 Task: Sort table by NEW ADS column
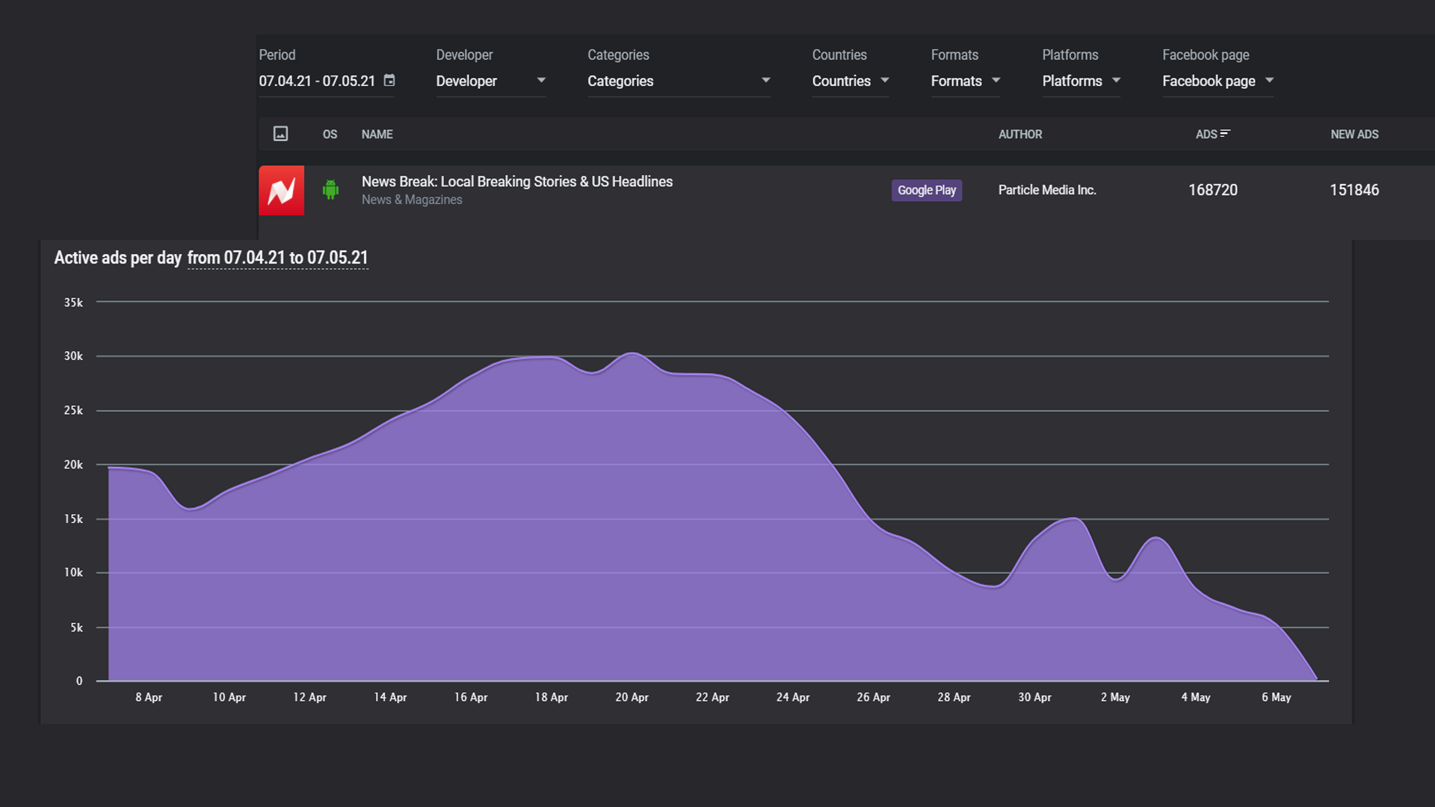[x=1354, y=134]
